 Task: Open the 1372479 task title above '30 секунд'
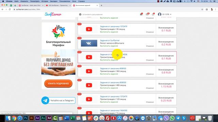(113, 26)
